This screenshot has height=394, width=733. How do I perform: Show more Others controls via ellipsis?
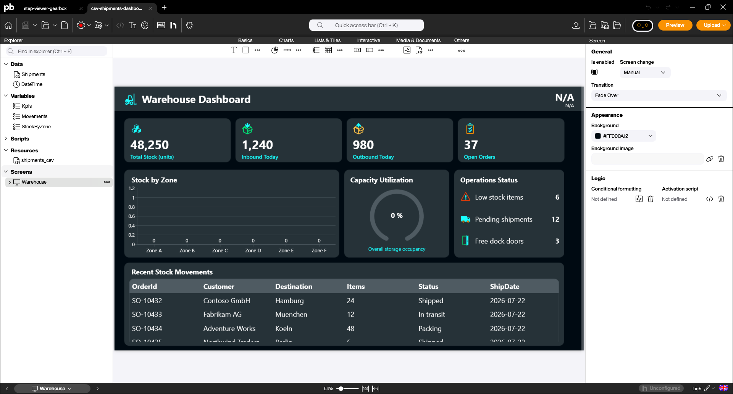point(462,50)
